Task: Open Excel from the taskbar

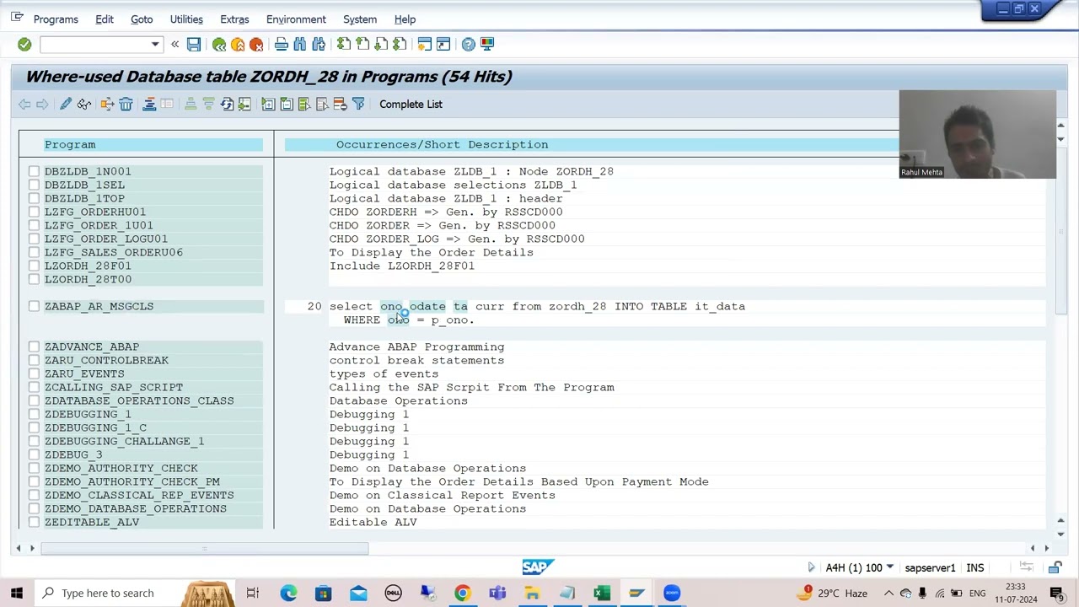Action: point(601,593)
